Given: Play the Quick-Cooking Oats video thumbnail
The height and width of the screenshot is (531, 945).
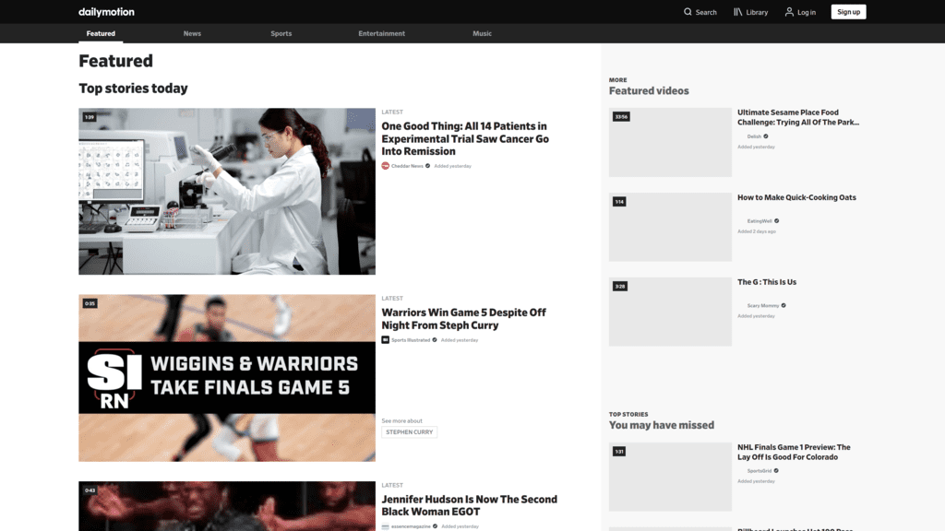Looking at the screenshot, I should 670,227.
